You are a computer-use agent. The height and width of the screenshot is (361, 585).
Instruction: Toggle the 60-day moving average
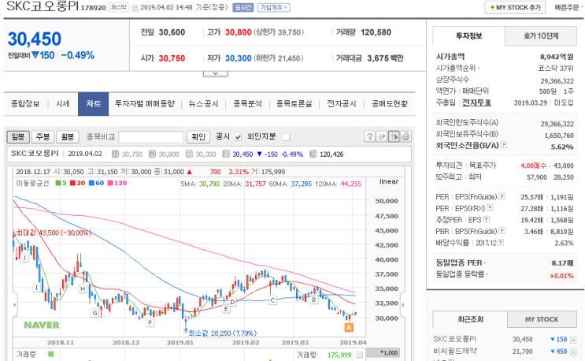pos(96,183)
